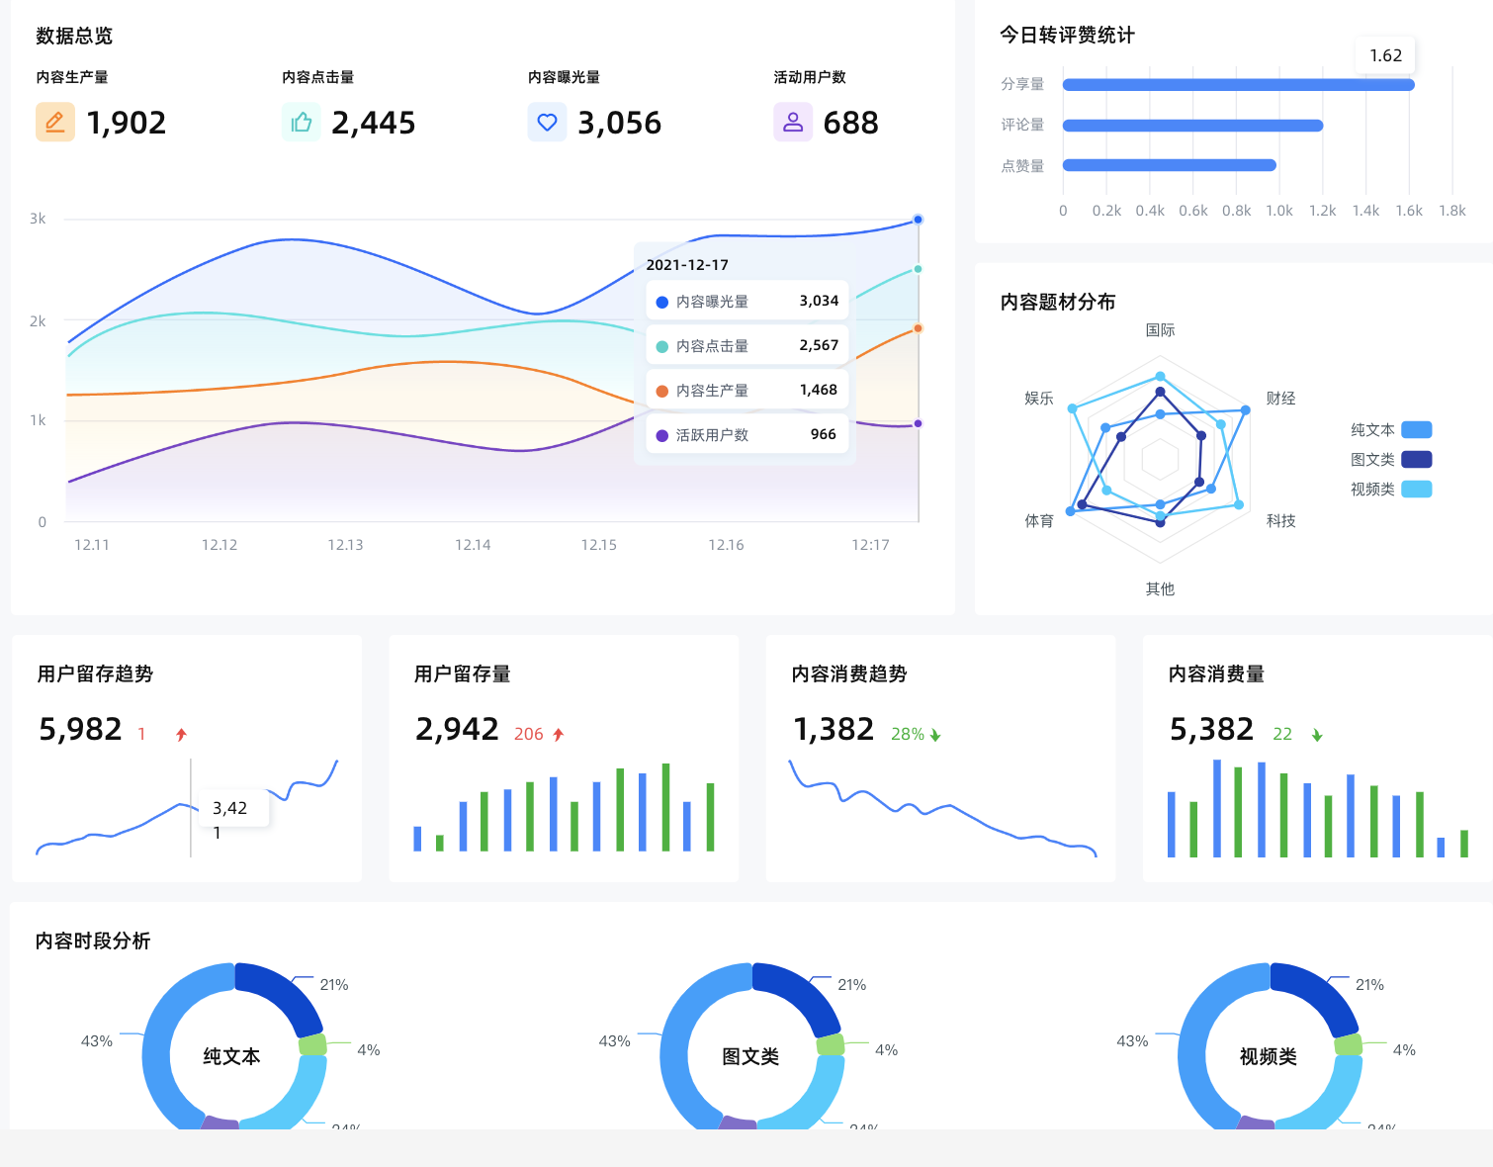
Task: Click the 财经 radar axis label
Action: [1280, 398]
